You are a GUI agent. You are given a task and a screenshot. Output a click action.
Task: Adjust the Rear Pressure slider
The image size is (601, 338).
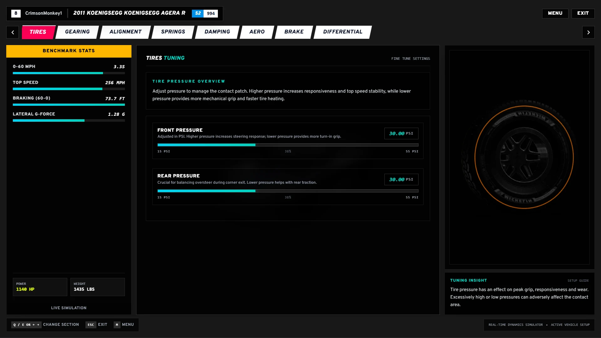tap(288, 191)
